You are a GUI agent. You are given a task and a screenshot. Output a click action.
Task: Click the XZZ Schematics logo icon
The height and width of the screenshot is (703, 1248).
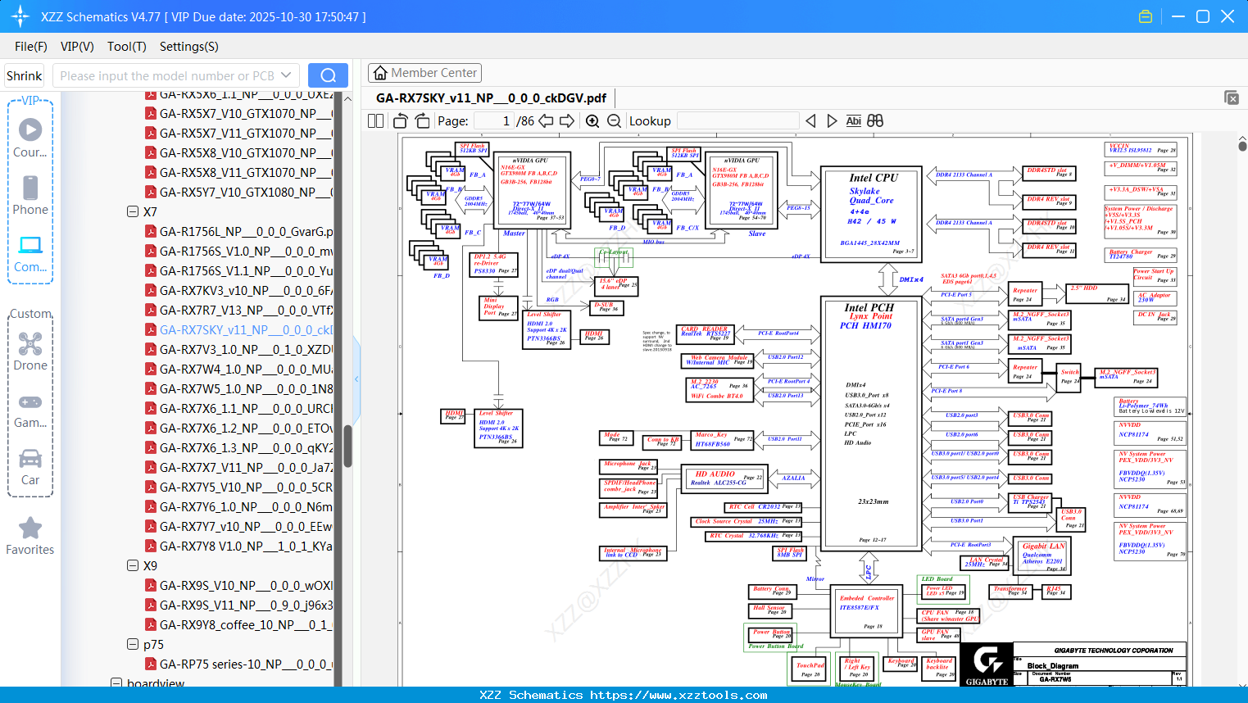point(20,16)
